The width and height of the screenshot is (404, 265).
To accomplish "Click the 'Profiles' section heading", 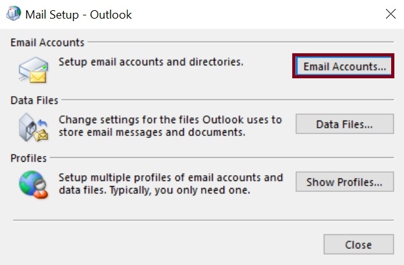I will click(29, 158).
